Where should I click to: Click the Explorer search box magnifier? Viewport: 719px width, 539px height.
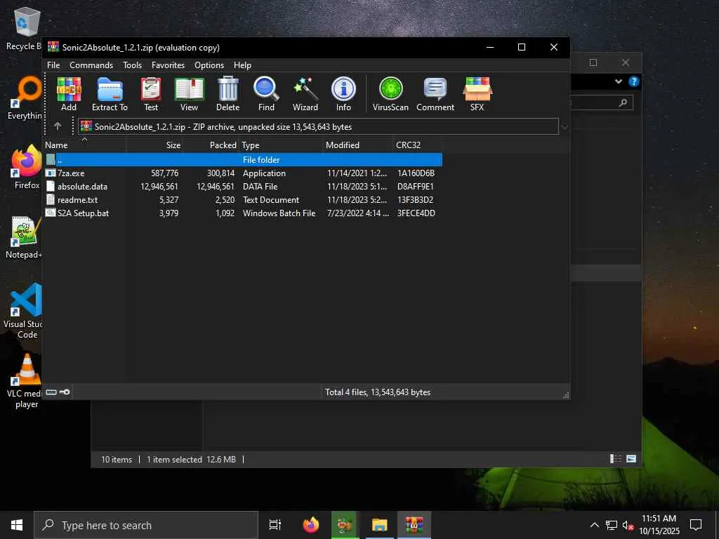(623, 102)
